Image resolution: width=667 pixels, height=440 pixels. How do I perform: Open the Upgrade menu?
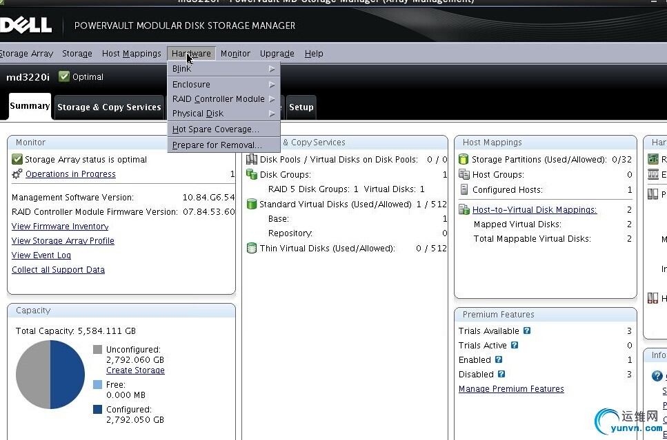[x=277, y=54]
